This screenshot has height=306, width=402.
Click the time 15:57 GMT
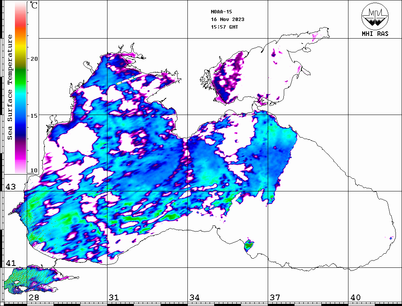(225, 27)
